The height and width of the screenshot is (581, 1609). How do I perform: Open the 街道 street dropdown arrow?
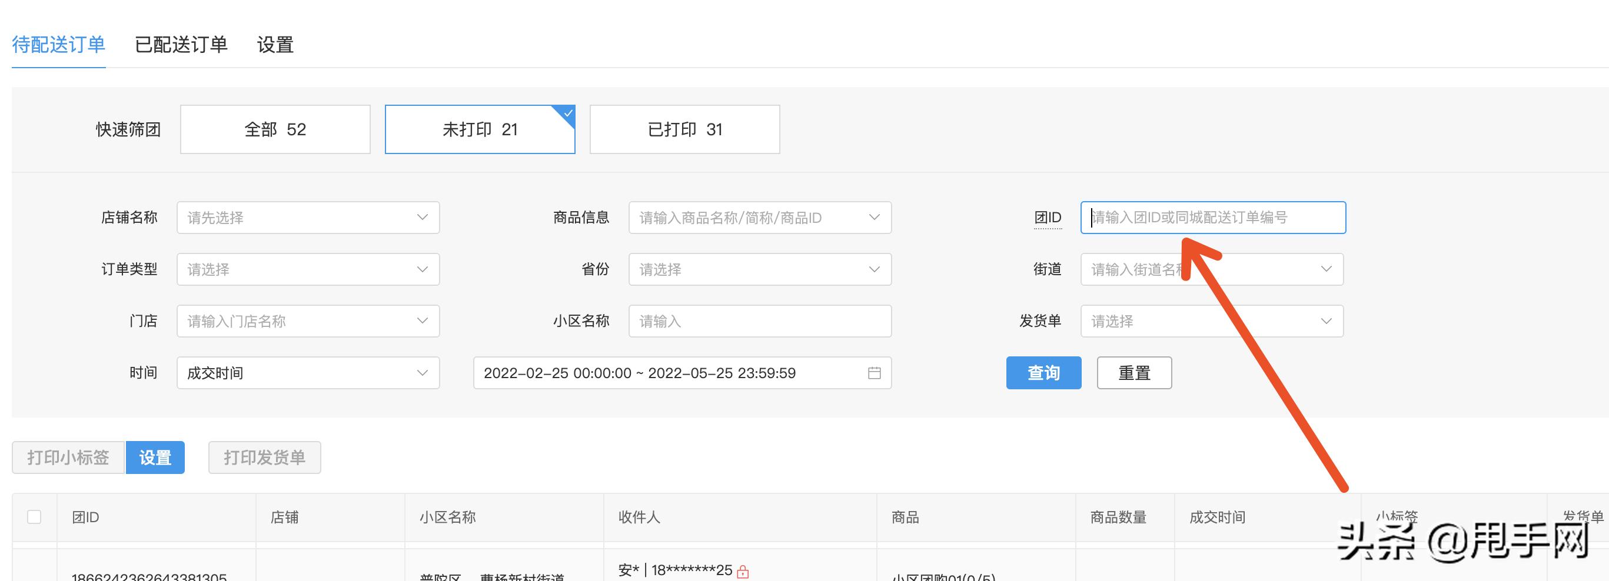[x=1327, y=269]
